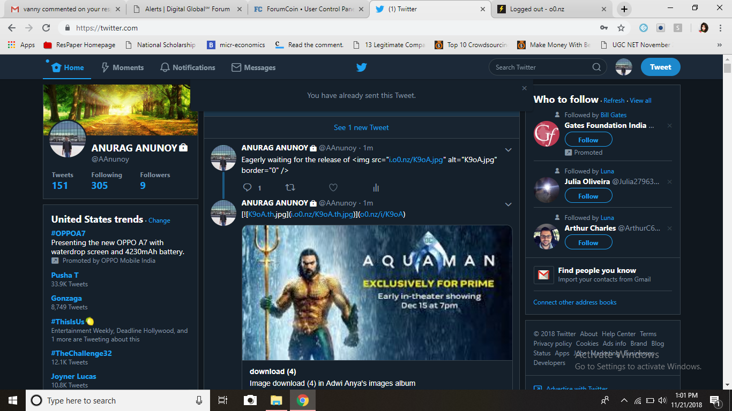Retweet the Aquaman tweet

(290, 187)
